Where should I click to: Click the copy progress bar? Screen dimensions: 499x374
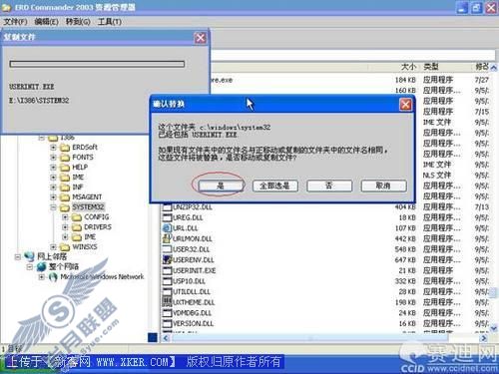tap(97, 64)
